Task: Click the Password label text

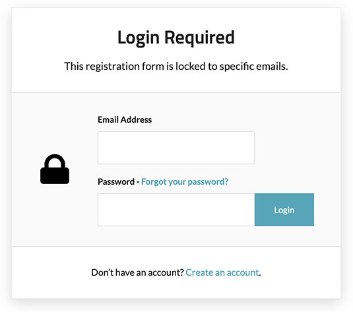Action: pos(116,181)
